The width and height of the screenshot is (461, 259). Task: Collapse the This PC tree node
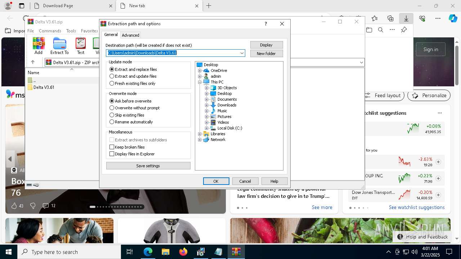(200, 82)
